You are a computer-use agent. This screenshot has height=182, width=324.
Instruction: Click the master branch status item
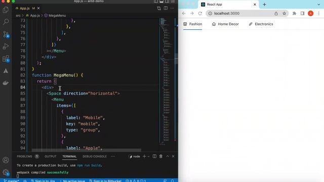(x=12, y=180)
